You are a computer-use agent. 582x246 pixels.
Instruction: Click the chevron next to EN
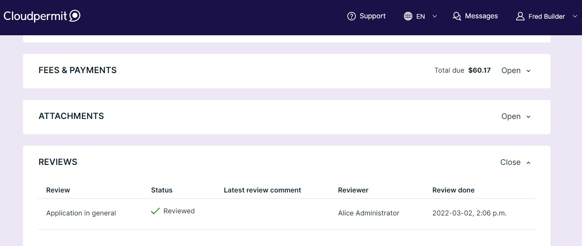click(x=434, y=16)
